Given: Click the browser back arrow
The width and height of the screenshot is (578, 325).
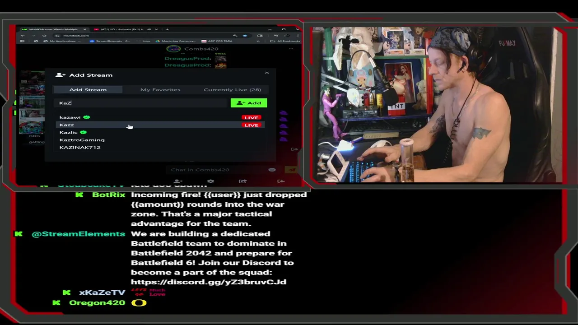Looking at the screenshot, I should [23, 35].
